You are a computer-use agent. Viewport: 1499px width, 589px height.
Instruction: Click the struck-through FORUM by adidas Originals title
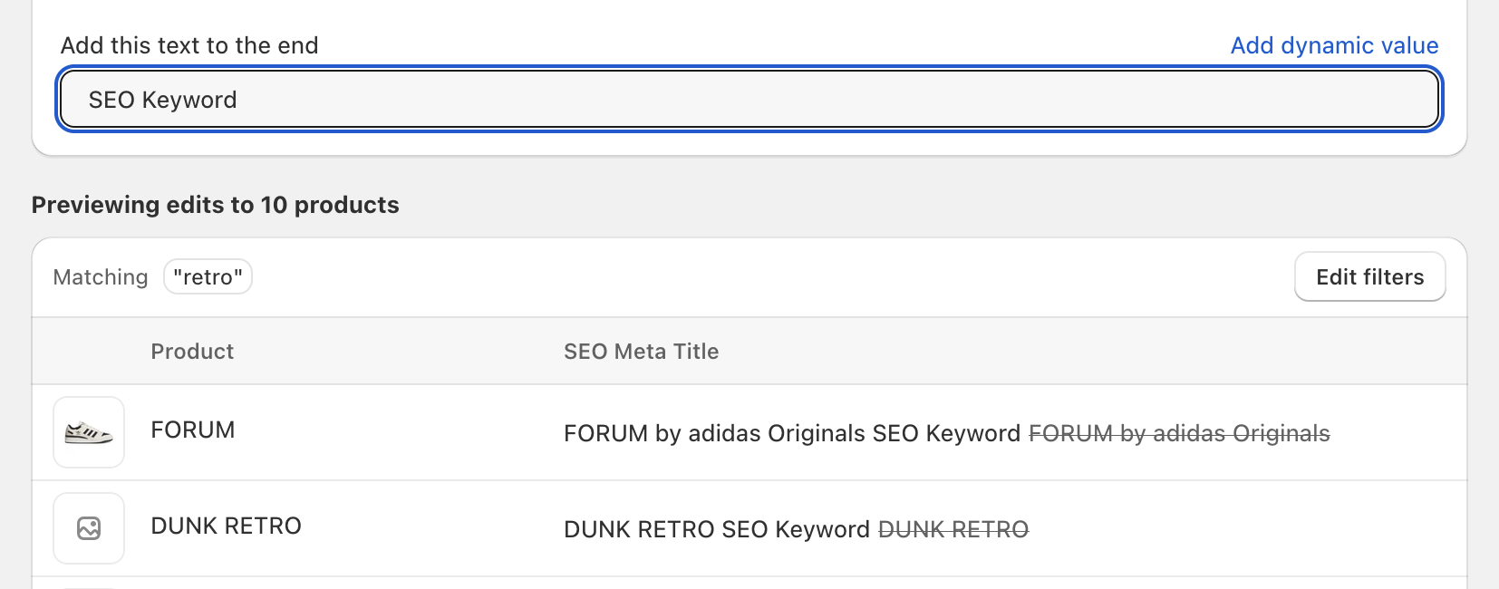1179,433
